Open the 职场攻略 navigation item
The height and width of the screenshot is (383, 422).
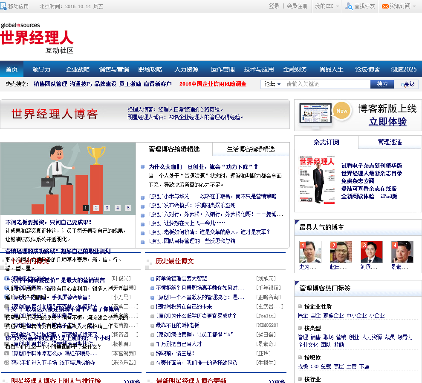(150, 69)
